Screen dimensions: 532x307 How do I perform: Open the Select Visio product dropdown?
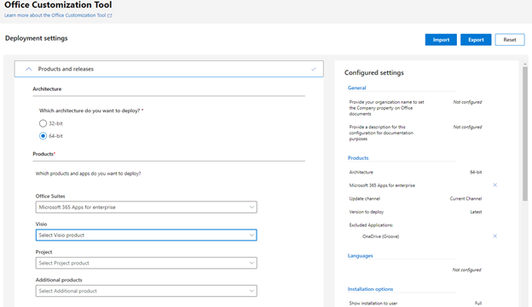[147, 235]
